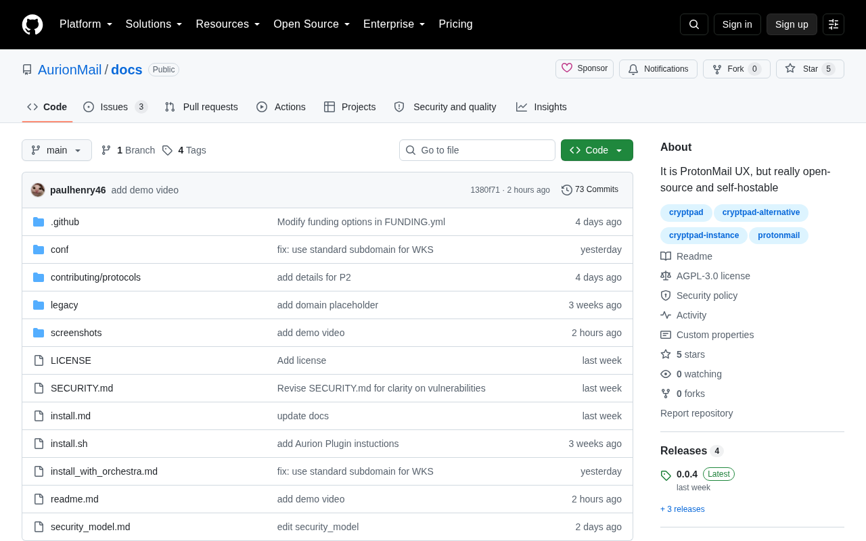Click the Report repository link
Screen dimensions: 866x541
696,413
